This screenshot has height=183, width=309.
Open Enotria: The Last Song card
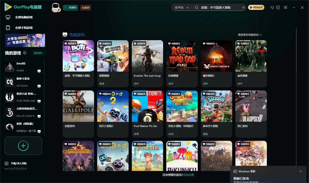[x=147, y=63]
